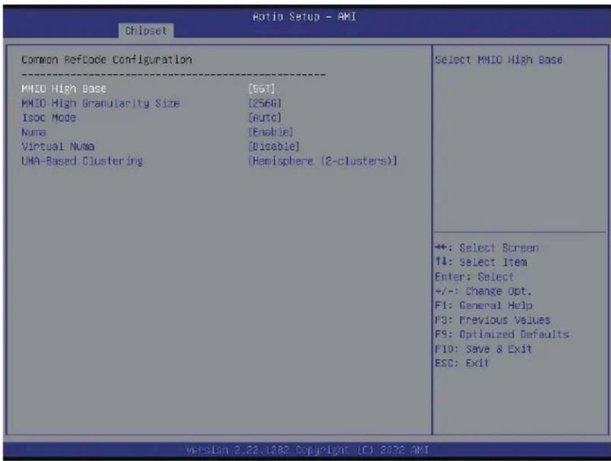Select the Virtual Numa setting
The image size is (611, 461).
[58, 147]
